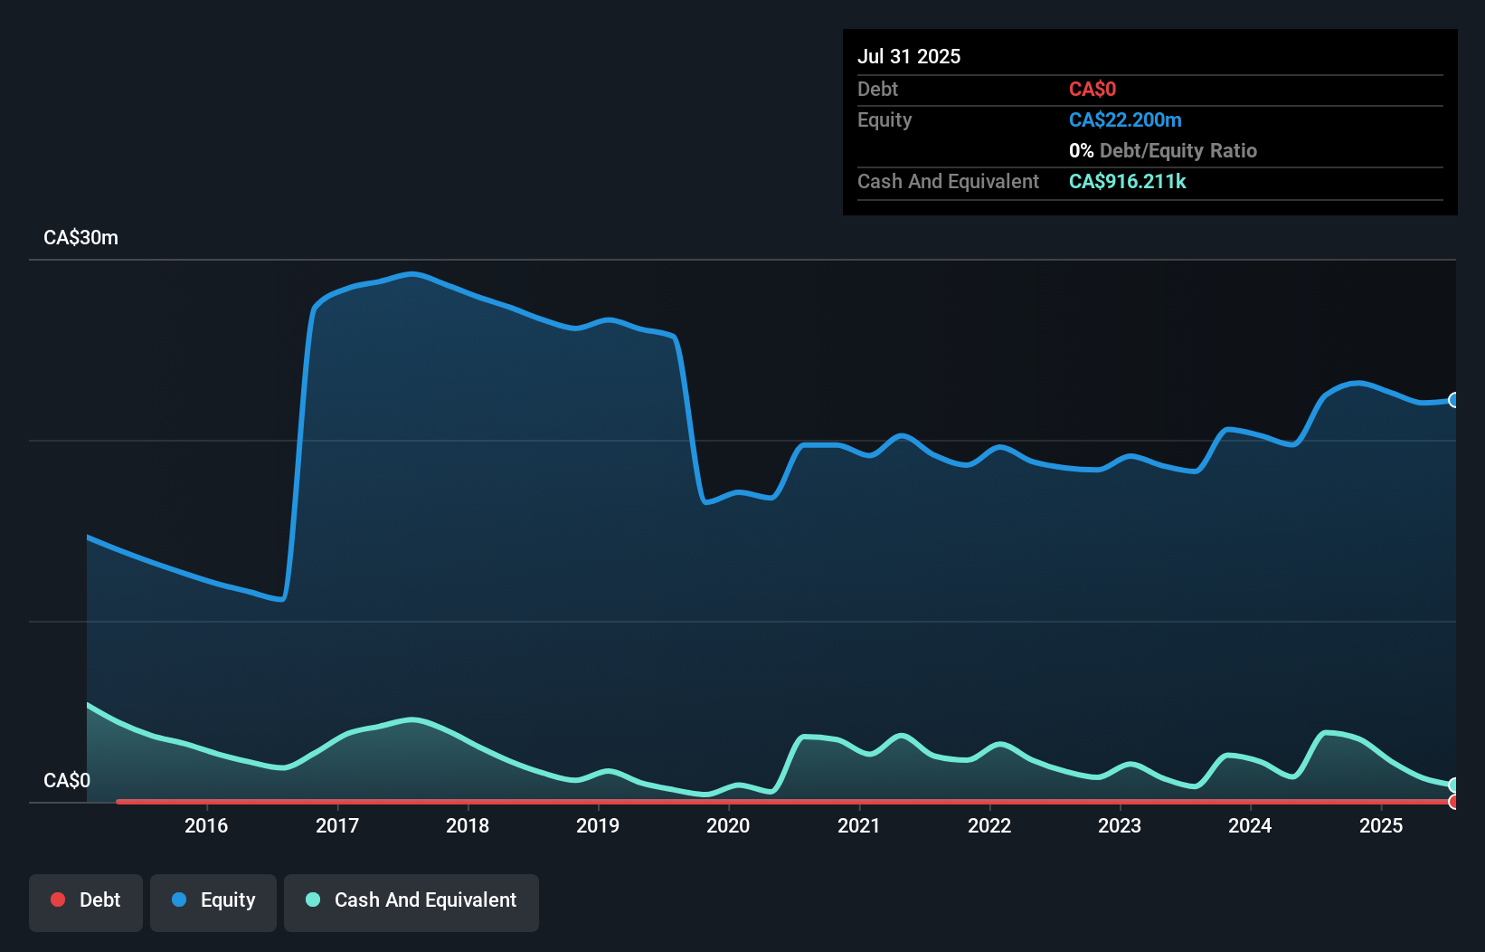Select the 2020 axis label
1485x952 pixels.
[x=729, y=825]
